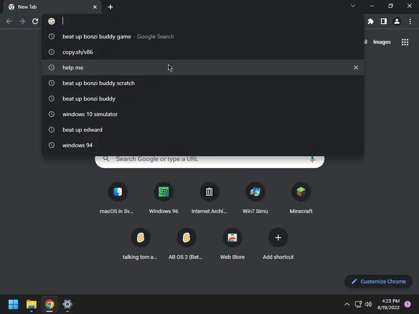
Task: Open the network icon in system tray
Action: 358,304
